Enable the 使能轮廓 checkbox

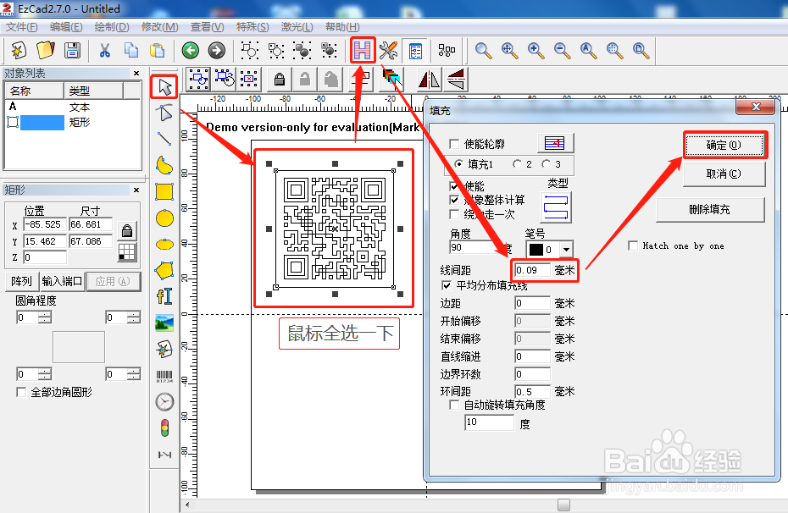[x=454, y=145]
